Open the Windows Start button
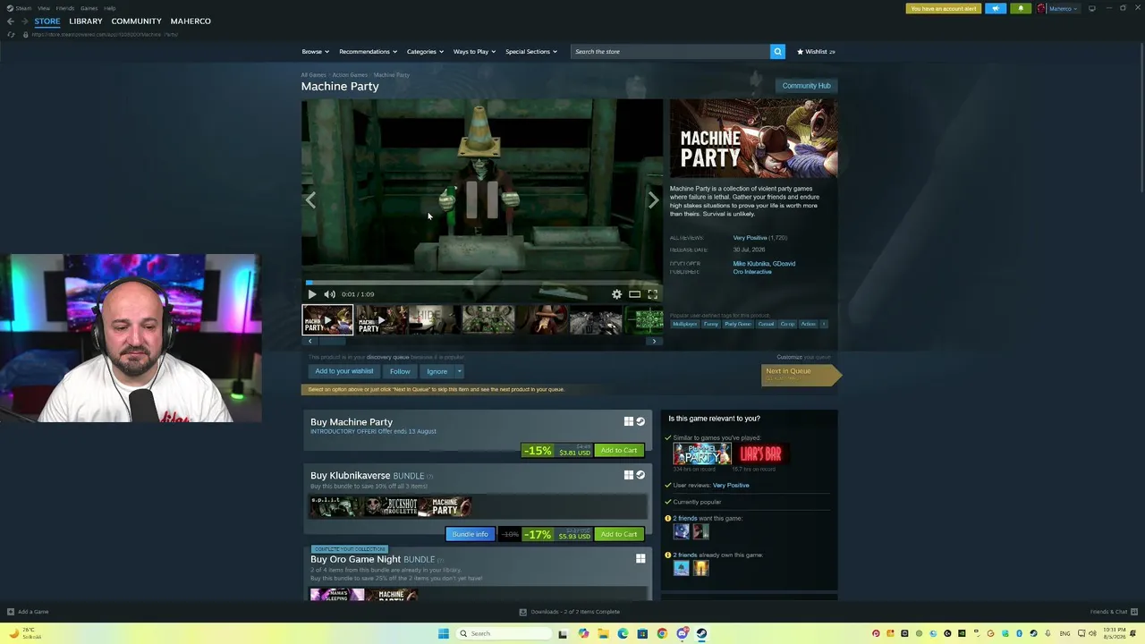 [x=443, y=633]
